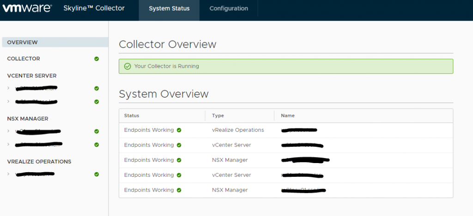Click green check in bottom NSX Manager row
The height and width of the screenshot is (216, 473).
179,190
